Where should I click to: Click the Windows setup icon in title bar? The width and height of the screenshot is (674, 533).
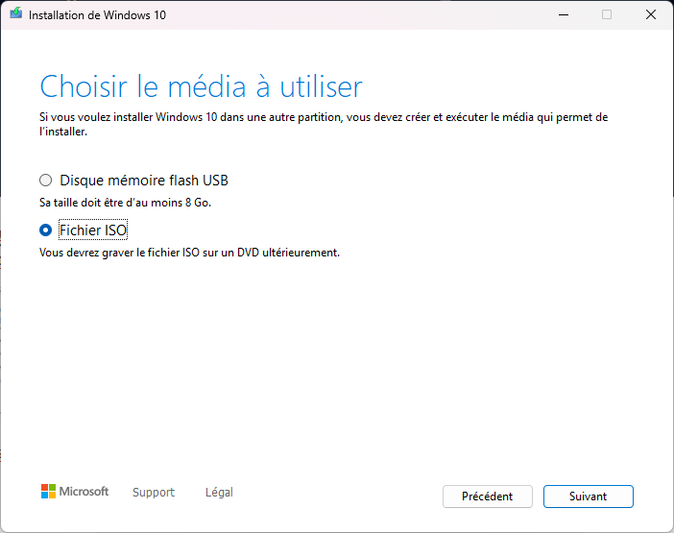16,14
